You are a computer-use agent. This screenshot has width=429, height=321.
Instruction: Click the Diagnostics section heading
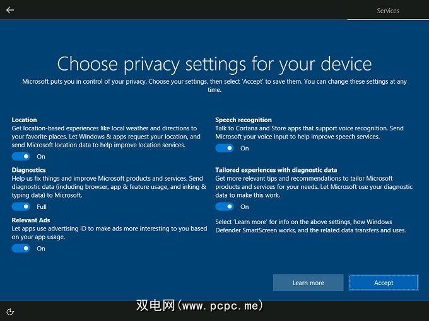[28, 170]
